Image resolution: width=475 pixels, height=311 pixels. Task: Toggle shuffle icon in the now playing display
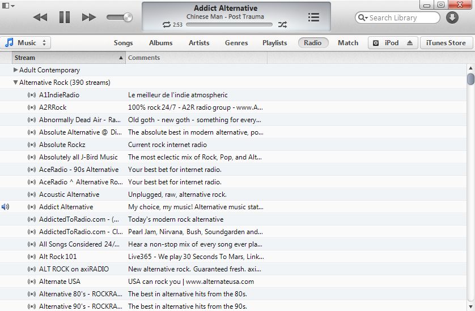tap(282, 25)
